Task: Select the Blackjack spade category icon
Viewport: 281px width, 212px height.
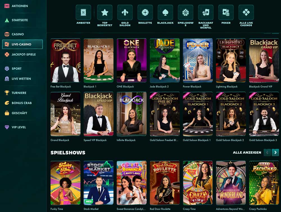Action: tap(166, 12)
